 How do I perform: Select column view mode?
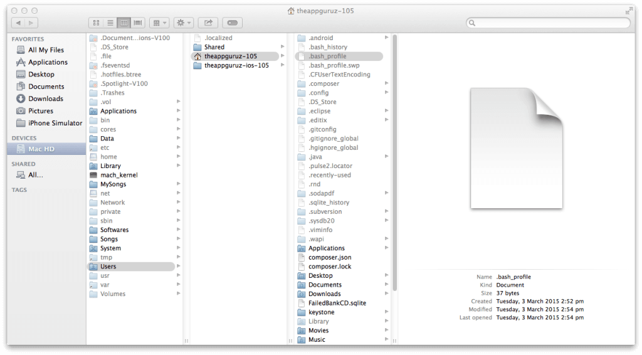[x=124, y=23]
